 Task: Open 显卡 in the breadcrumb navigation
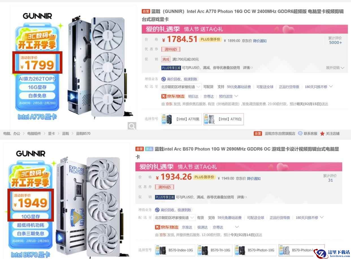(x=51, y=133)
